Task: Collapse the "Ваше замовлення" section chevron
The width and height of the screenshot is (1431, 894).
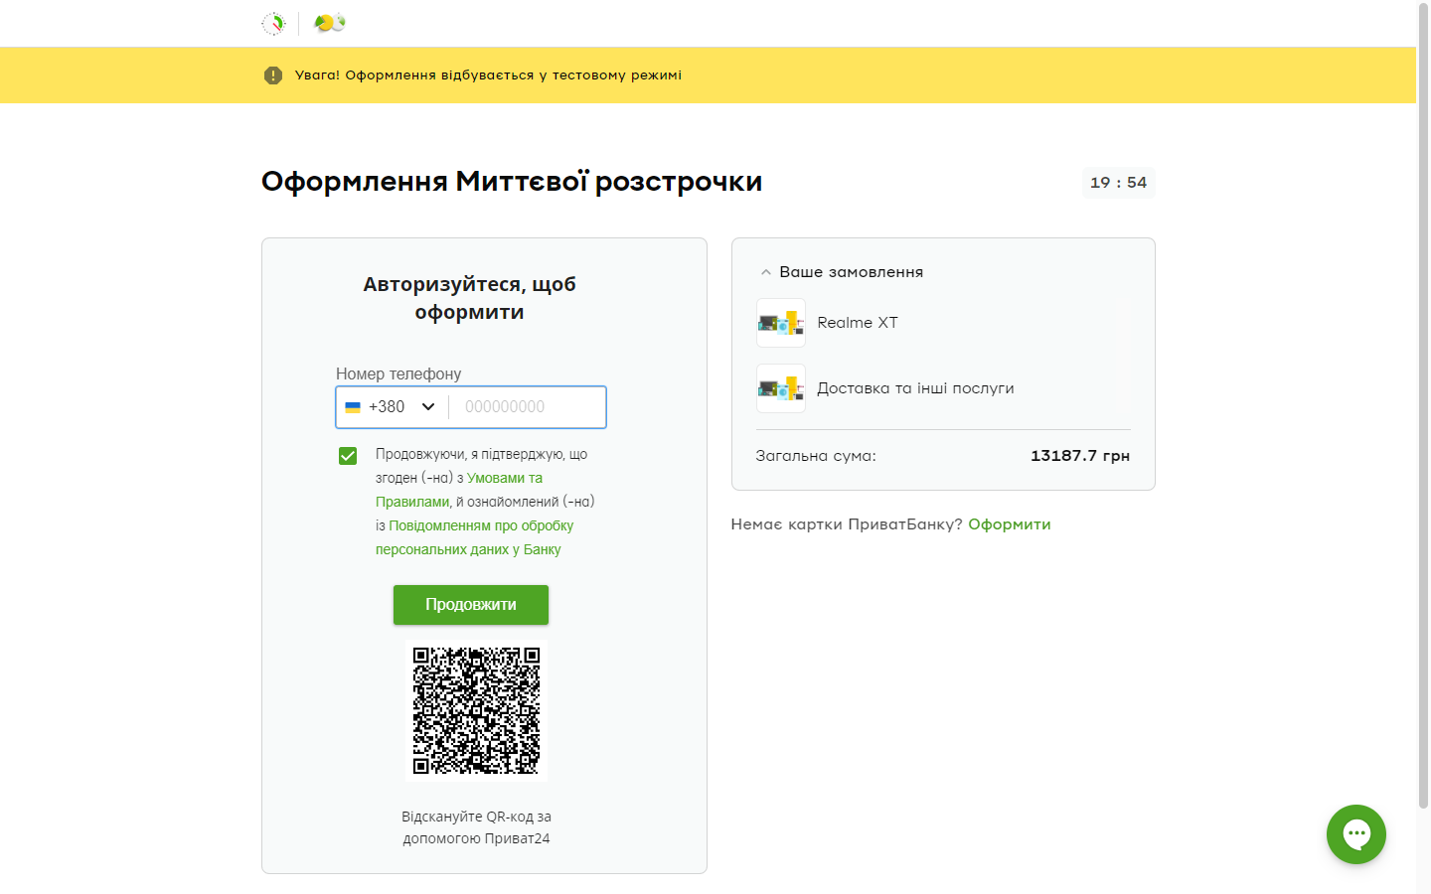Action: [765, 272]
